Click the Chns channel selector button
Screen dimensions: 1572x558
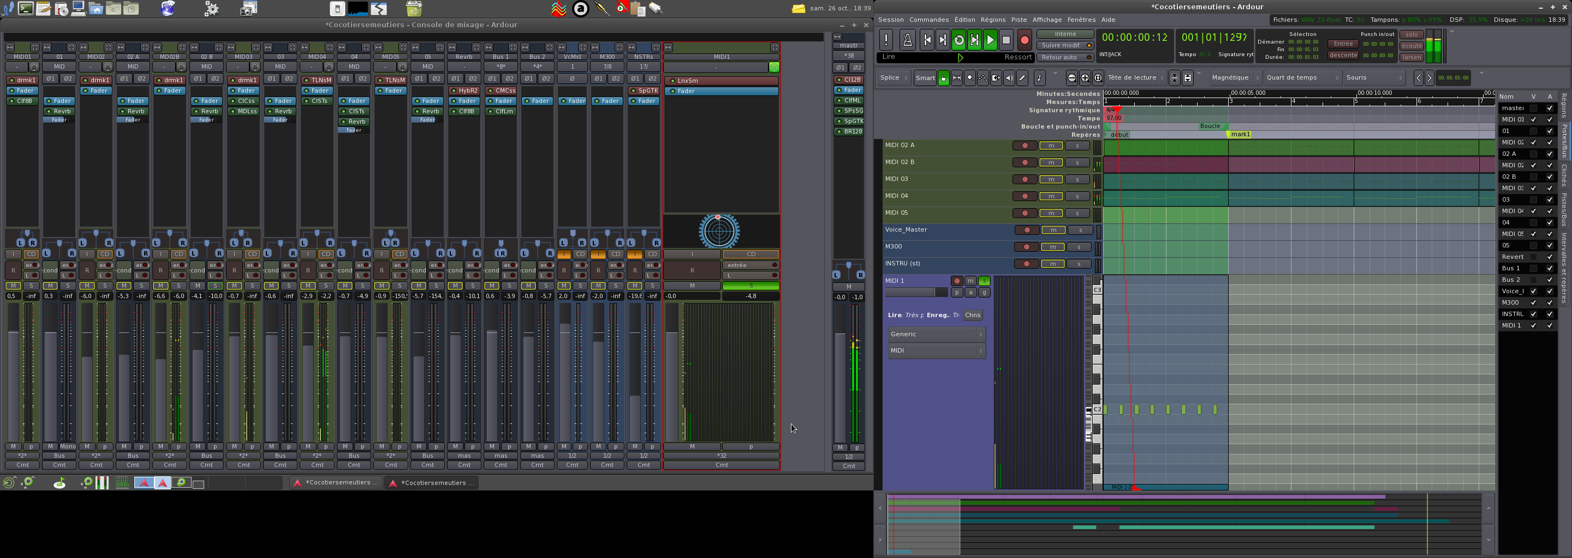click(x=973, y=316)
